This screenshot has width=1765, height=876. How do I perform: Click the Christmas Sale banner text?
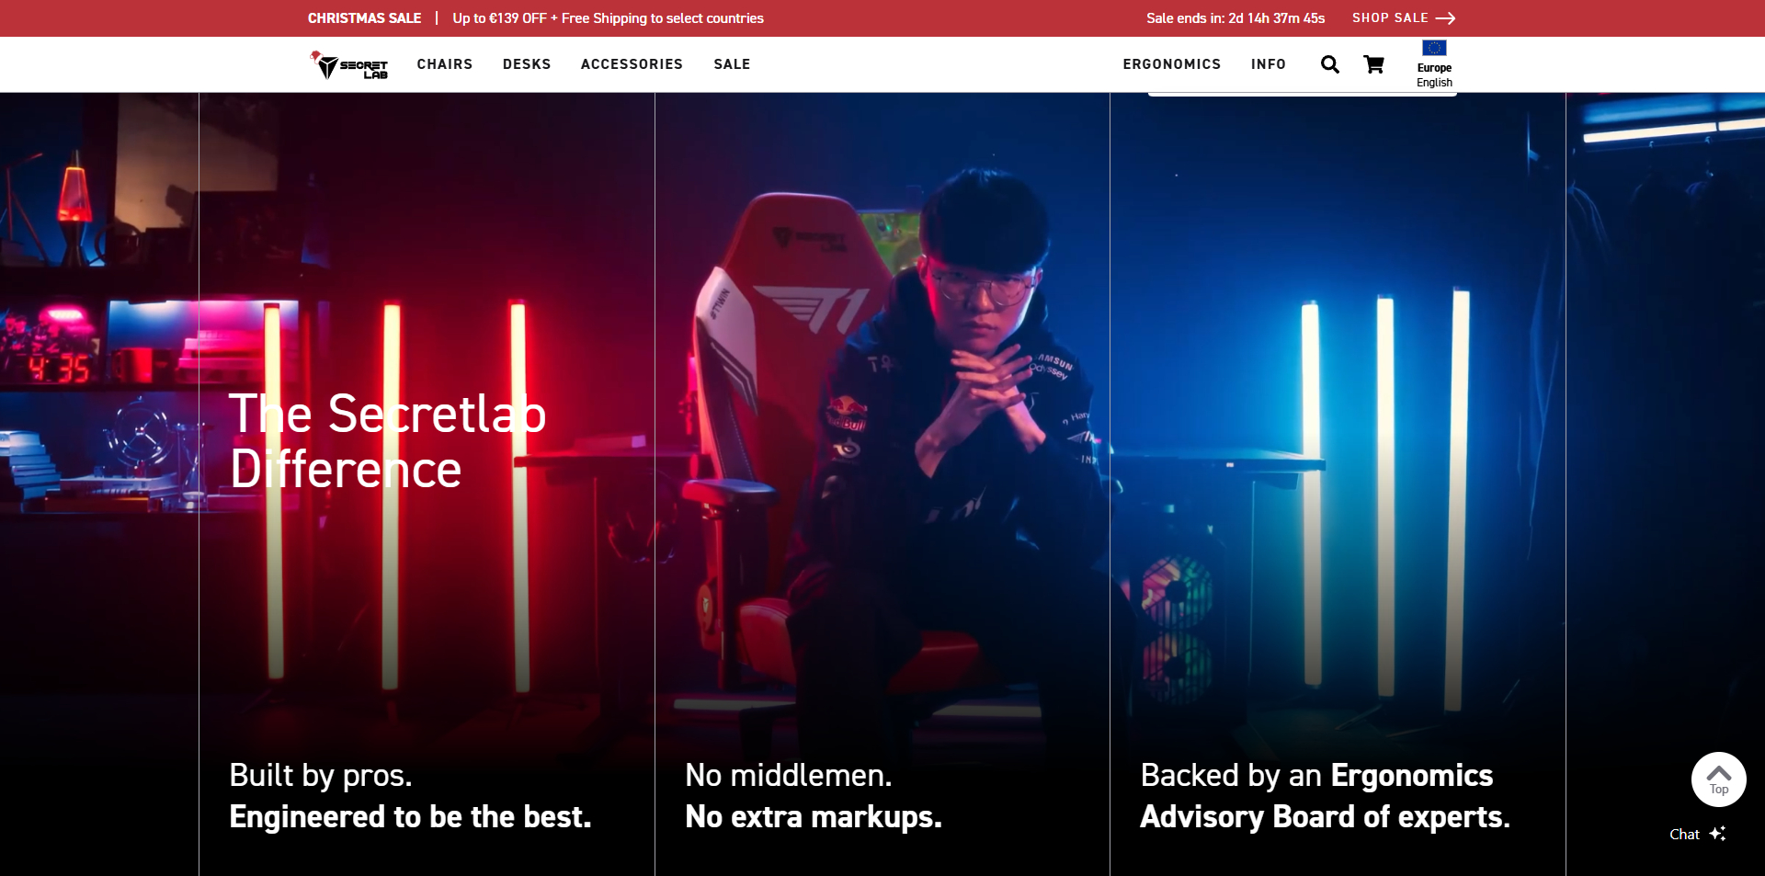pos(364,18)
